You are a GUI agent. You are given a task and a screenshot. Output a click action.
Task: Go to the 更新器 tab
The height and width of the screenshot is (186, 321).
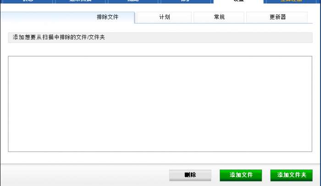(277, 17)
